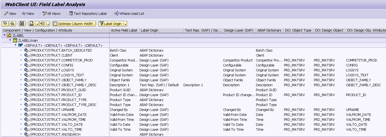Click the ABAP Dictionary column header
This screenshot has width=386, height=137.
click(x=269, y=30)
